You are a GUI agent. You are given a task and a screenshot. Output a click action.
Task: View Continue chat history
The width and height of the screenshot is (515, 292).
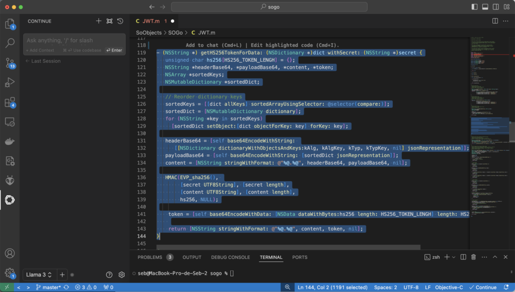coord(120,21)
